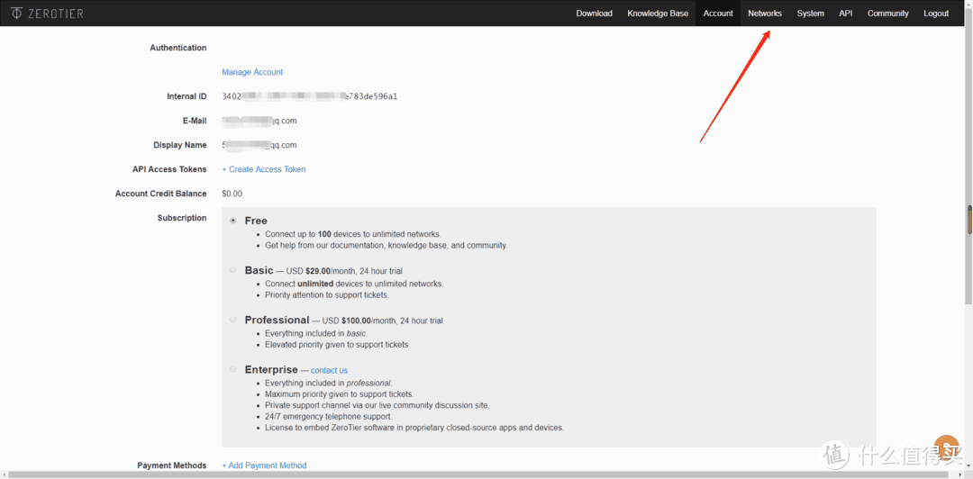Open the API navigation item
This screenshot has height=479, width=973.
(x=846, y=13)
